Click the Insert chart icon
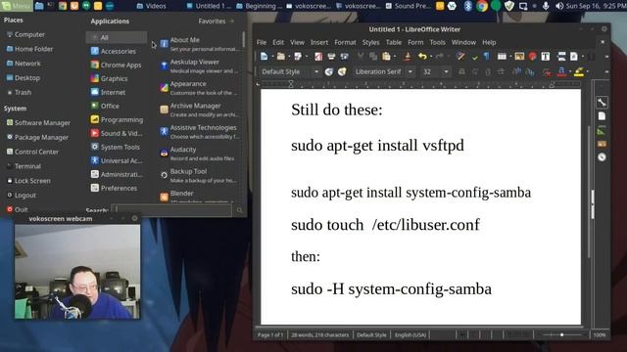The height and width of the screenshot is (352, 627). [x=532, y=57]
